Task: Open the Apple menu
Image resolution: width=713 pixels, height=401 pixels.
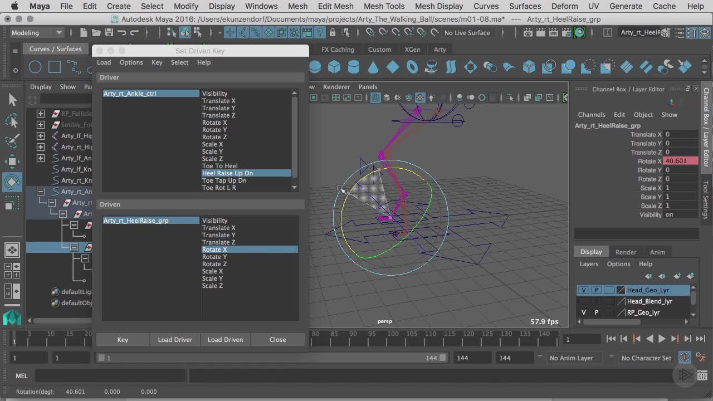Action: point(14,6)
